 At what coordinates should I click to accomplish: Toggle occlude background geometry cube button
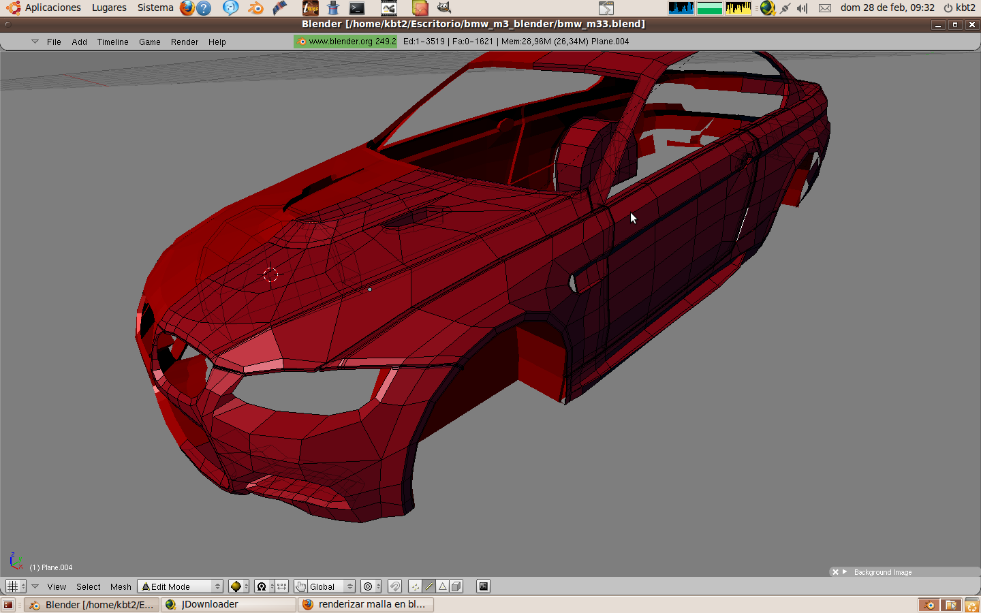(x=456, y=586)
